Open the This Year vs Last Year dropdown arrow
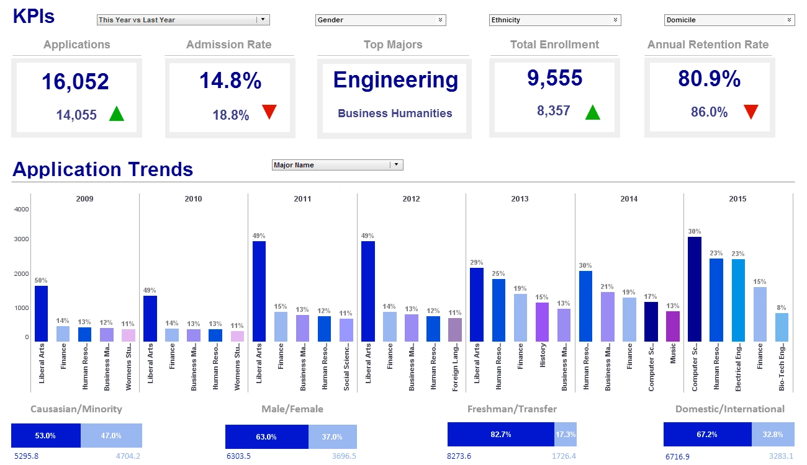This screenshot has height=465, width=807. (x=264, y=19)
